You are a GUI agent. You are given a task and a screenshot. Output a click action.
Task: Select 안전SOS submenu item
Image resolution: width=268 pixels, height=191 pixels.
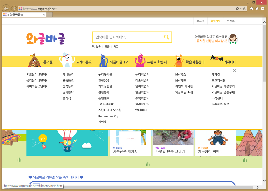104,80
